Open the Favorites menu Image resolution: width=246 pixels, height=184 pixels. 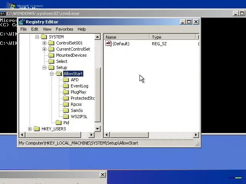64,29
